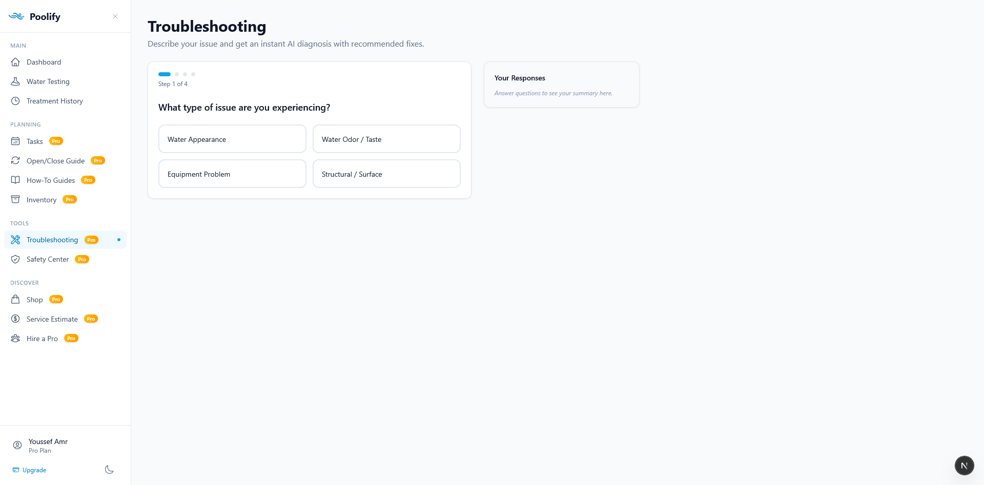Toggle dark mode with the moon icon
Screen dimensions: 984x485
pos(109,469)
